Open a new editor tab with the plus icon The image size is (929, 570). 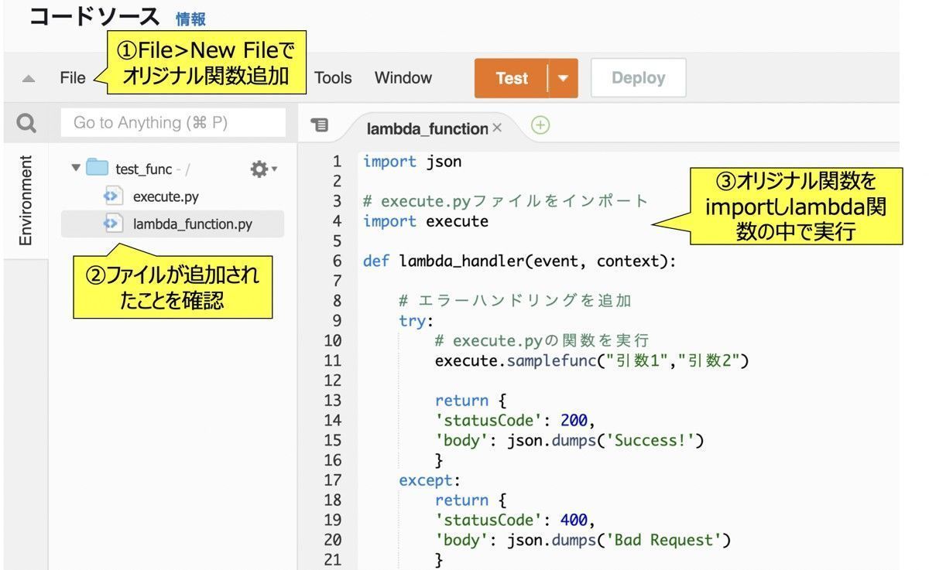tap(540, 125)
